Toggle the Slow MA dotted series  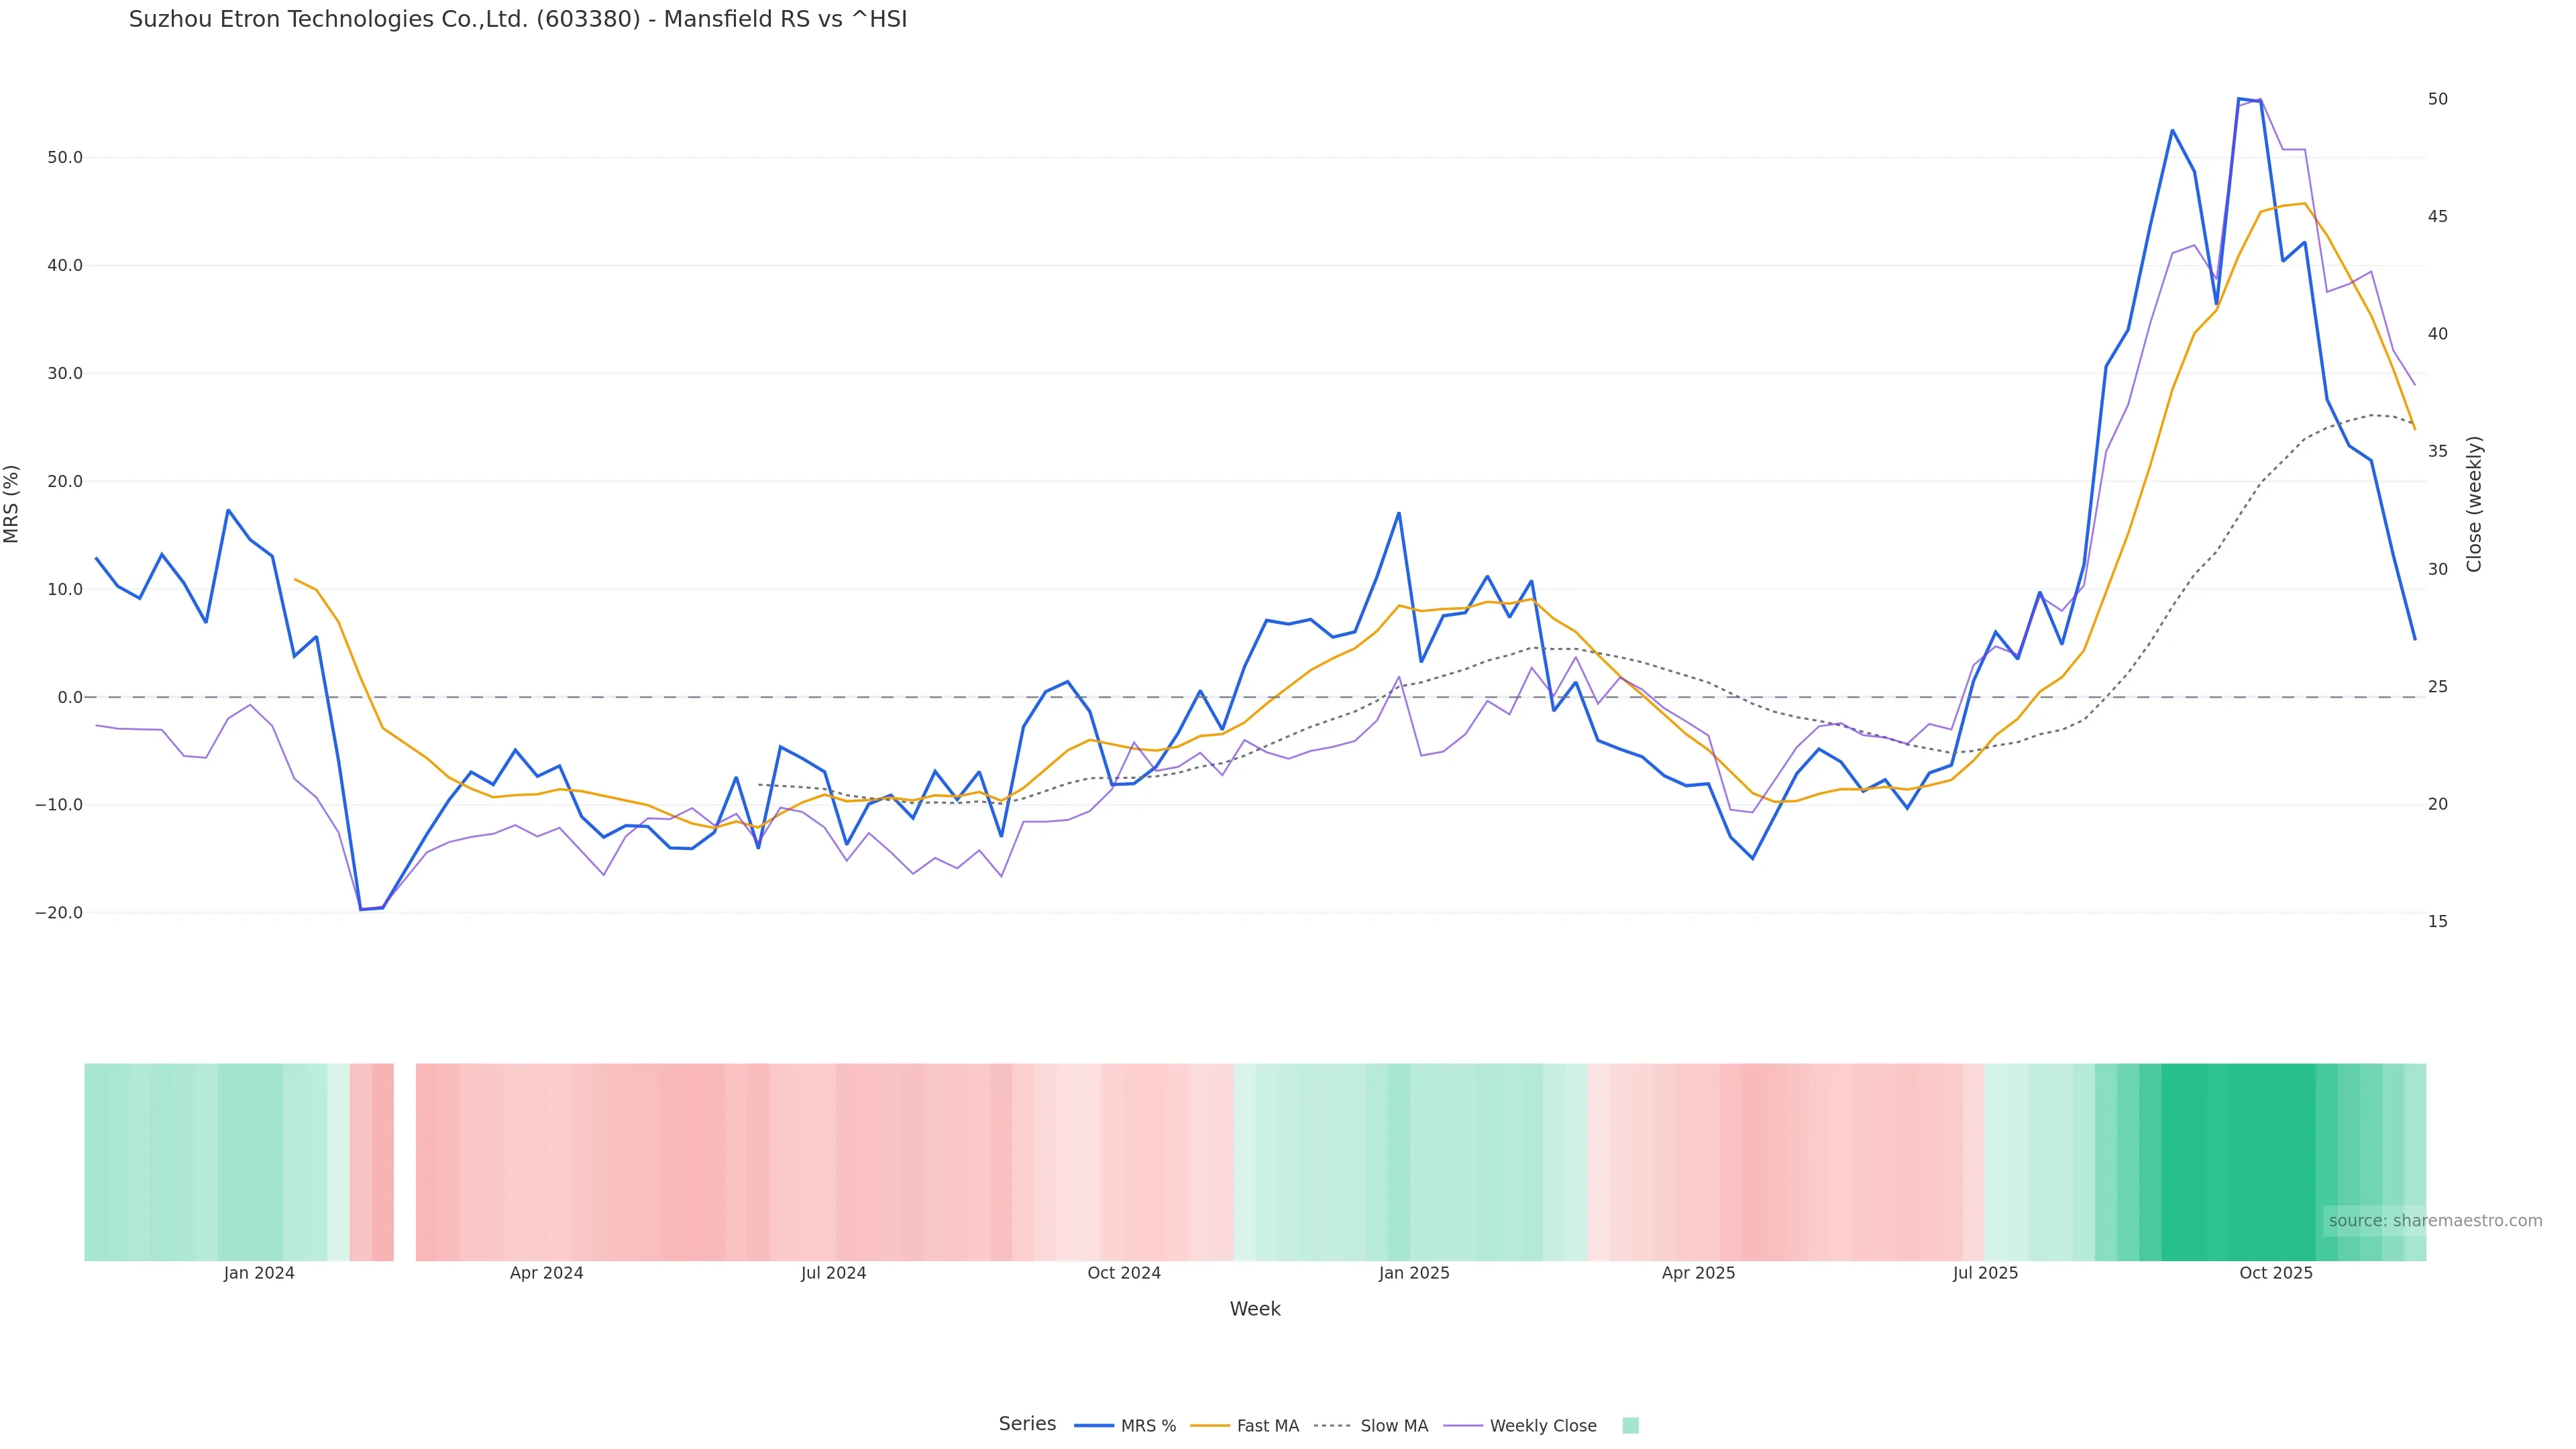pyautogui.click(x=1371, y=1426)
